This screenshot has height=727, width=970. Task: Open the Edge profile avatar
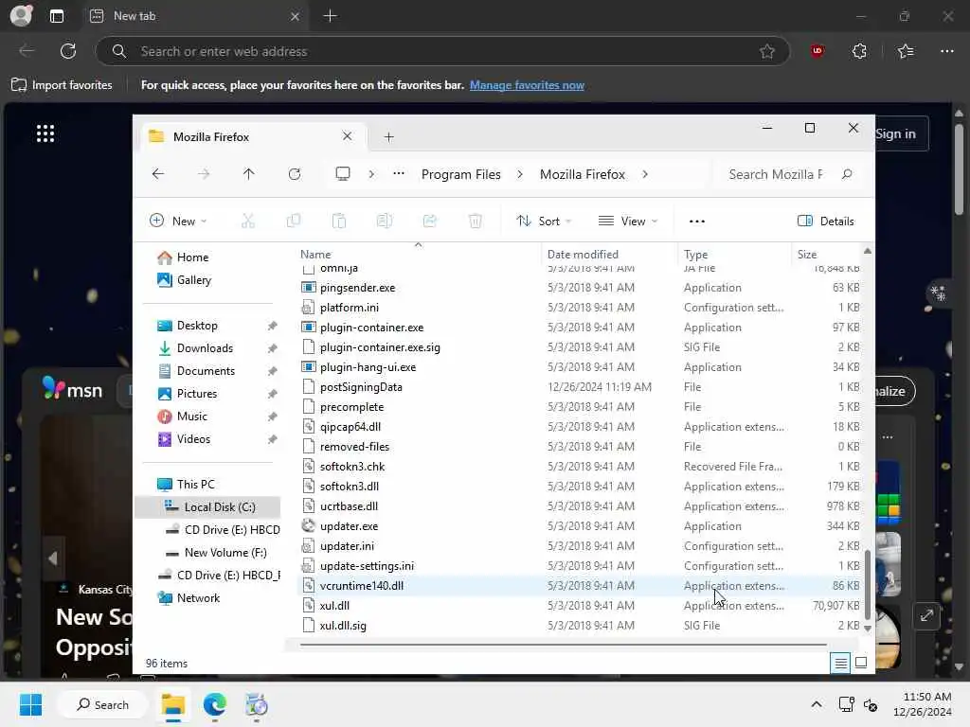21,15
